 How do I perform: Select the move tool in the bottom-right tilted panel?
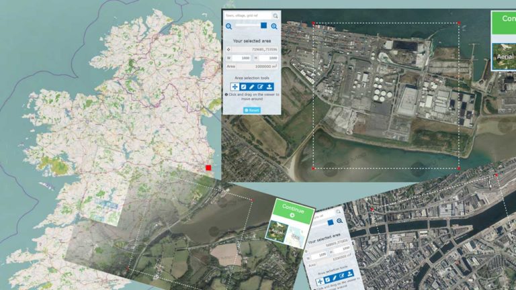tap(320, 282)
